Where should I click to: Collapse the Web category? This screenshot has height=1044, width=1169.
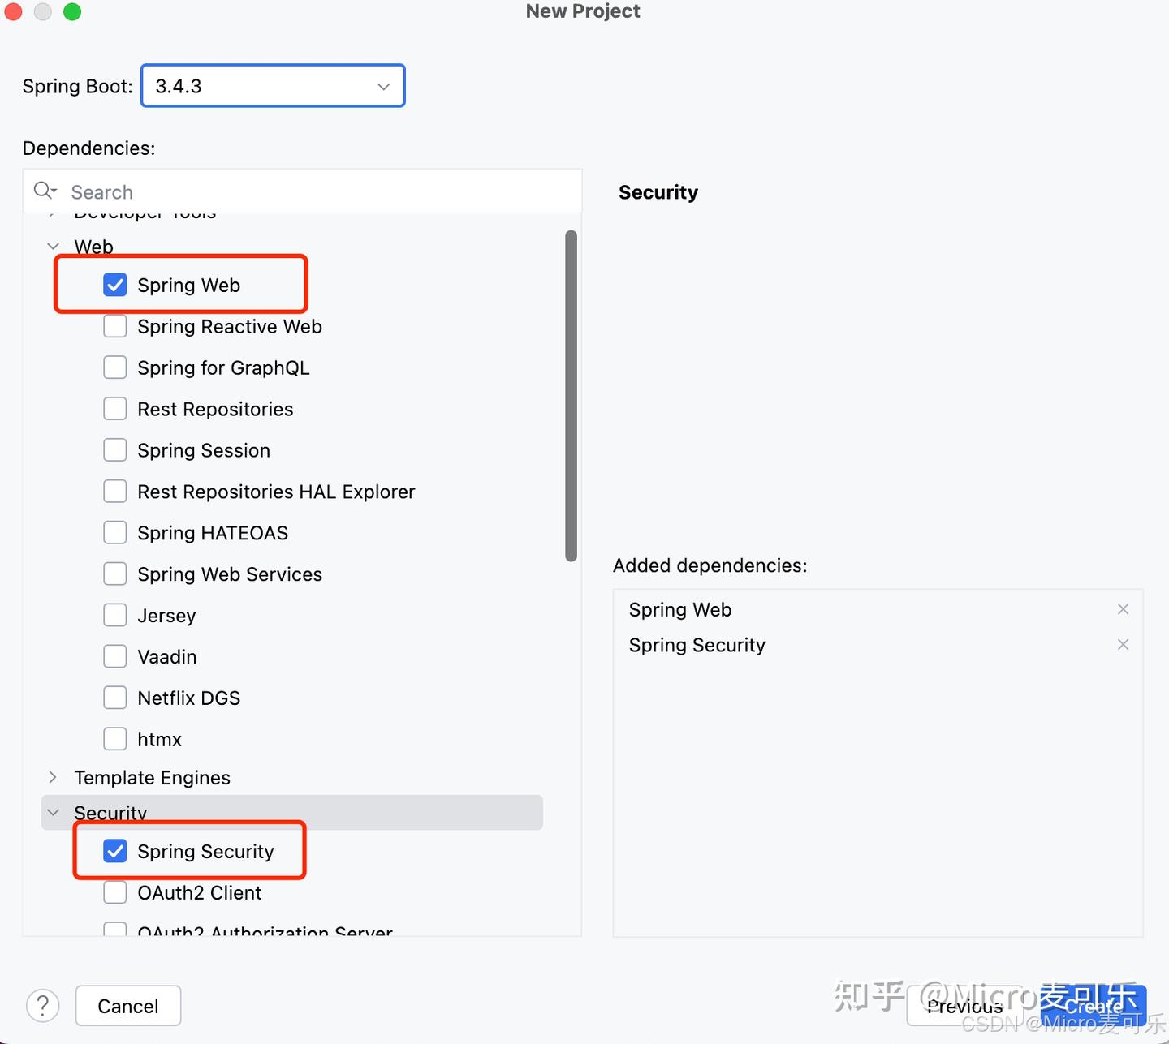click(x=53, y=247)
